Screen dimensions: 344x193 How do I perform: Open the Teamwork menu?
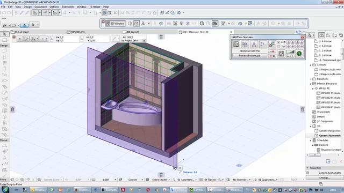(68, 7)
